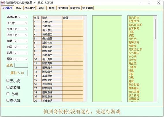
Task: Click the 当前体力 row label
Action: 47,43
